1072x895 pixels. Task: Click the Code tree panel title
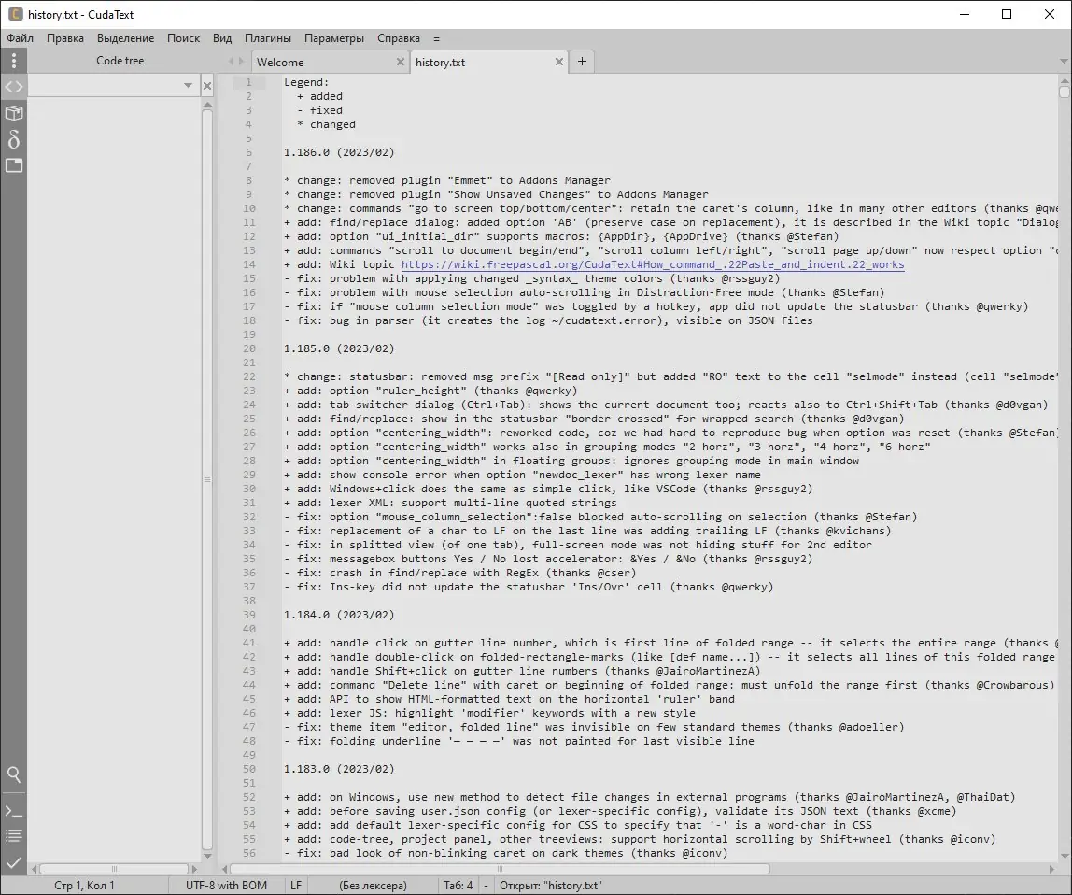pos(120,61)
